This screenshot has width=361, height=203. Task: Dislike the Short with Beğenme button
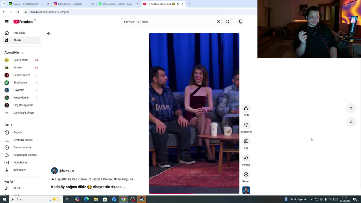pyautogui.click(x=246, y=125)
